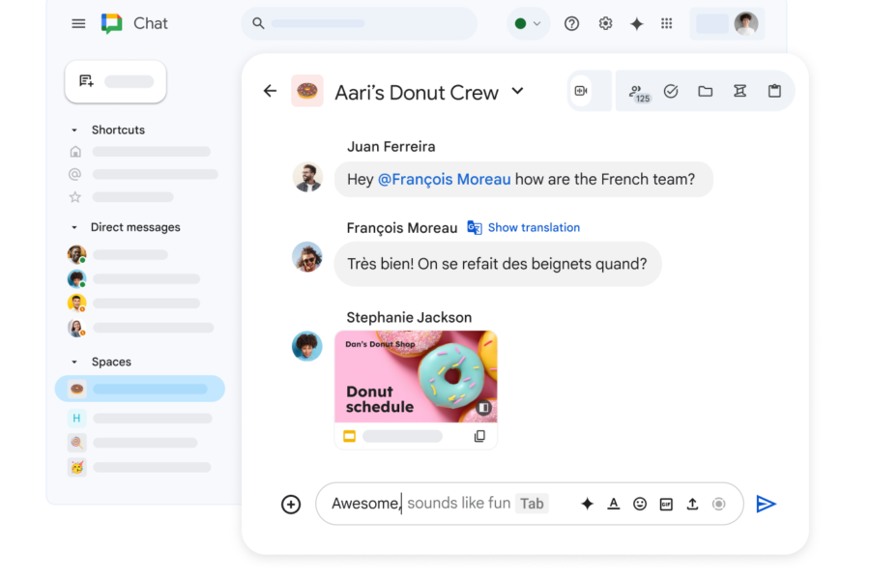Click François Moreau's avatar
Image resolution: width=870 pixels, height=580 pixels.
(x=307, y=257)
